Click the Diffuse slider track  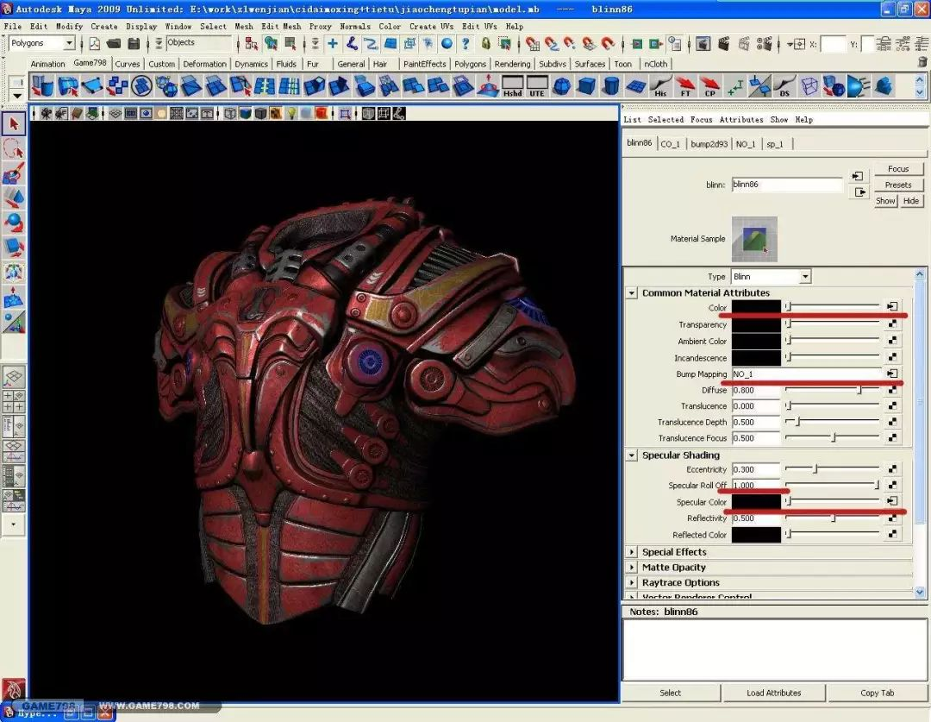[832, 390]
